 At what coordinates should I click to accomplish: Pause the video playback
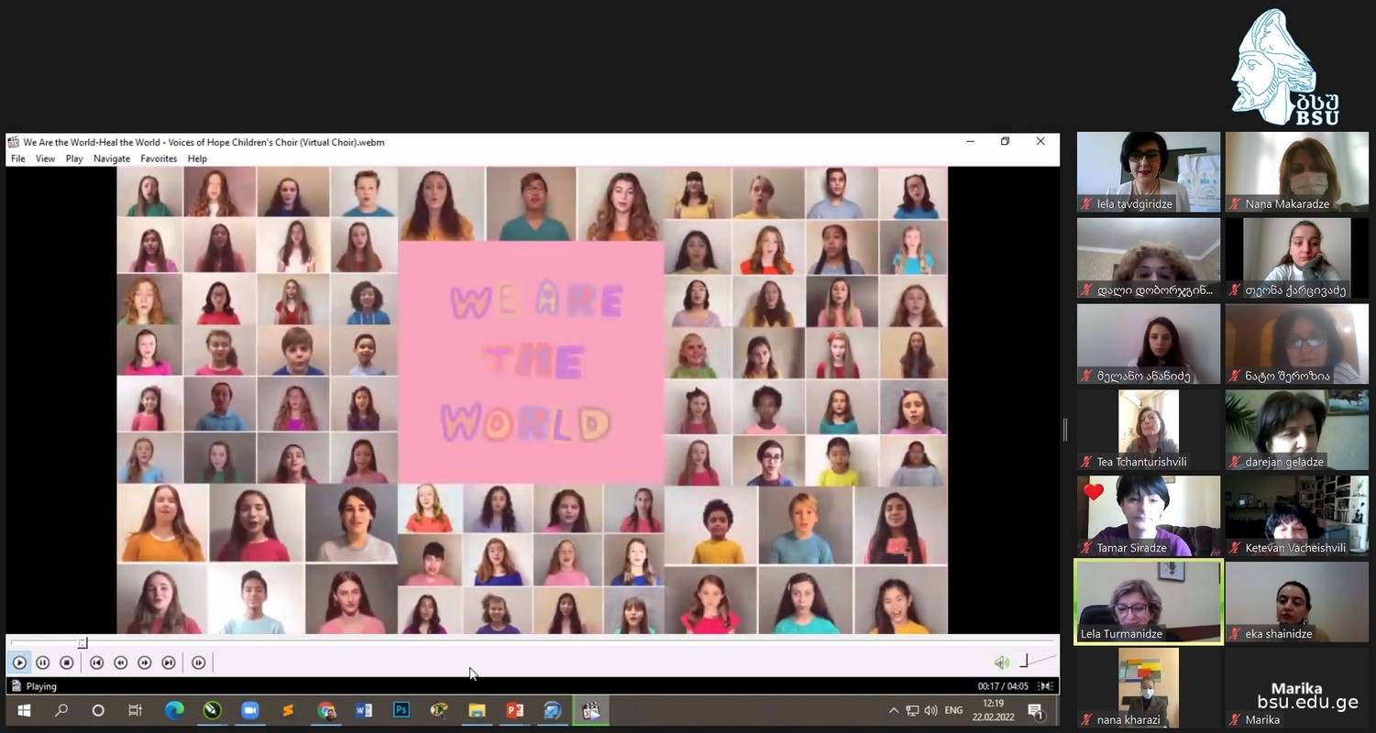point(42,662)
